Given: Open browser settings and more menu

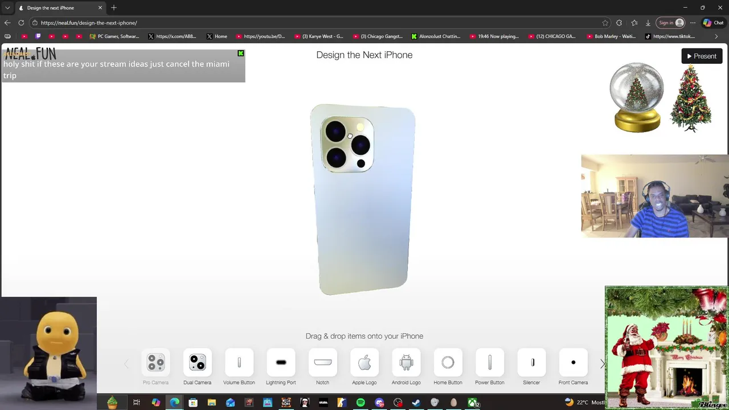Looking at the screenshot, I should click(x=693, y=23).
